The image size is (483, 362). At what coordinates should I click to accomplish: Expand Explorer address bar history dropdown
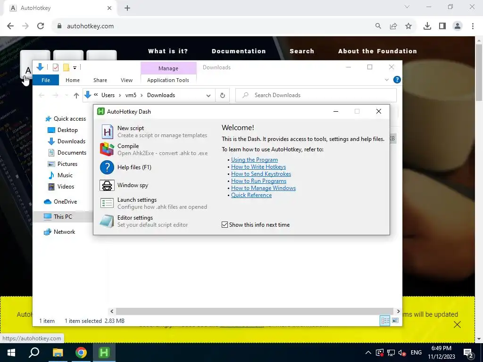pyautogui.click(x=208, y=95)
